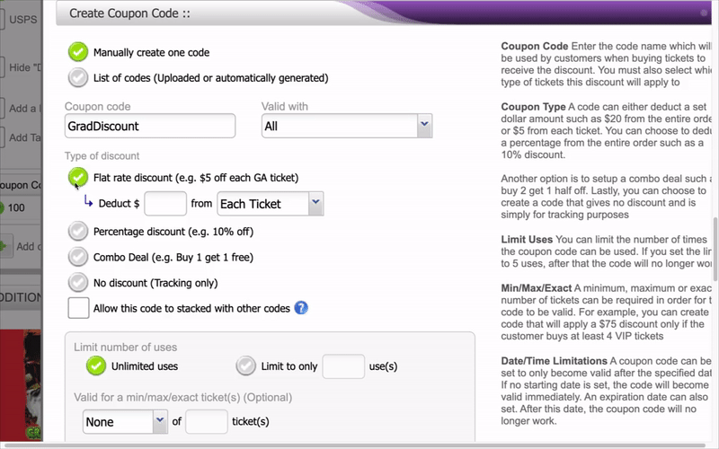
Task: Focus the 'Deduct $' amount field
Action: point(165,204)
